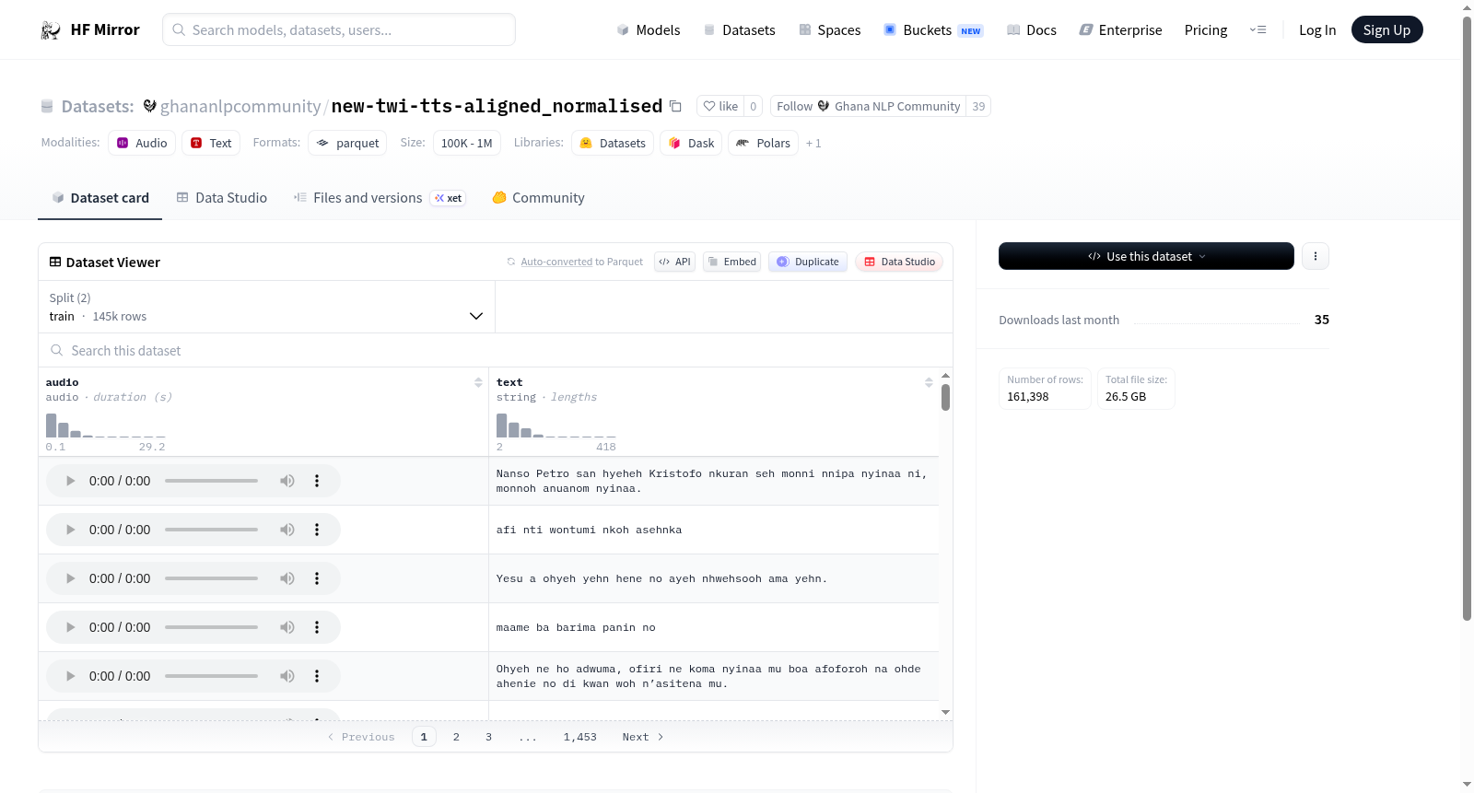The image size is (1474, 793).
Task: Click the Log In link
Action: point(1317,29)
